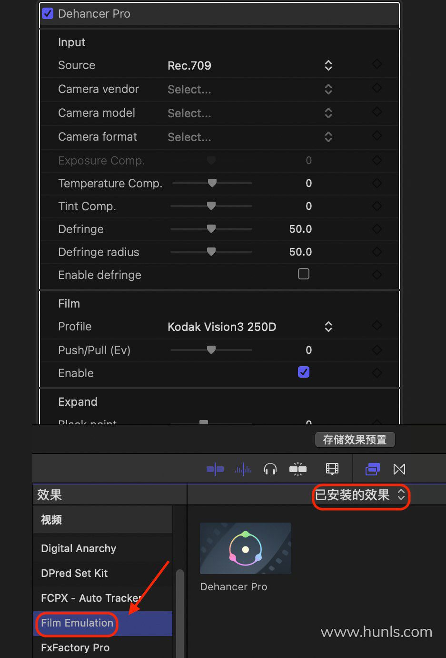Image resolution: width=446 pixels, height=658 pixels.
Task: Add keyframe diamond for Push/Pull (Ev)
Action: click(x=377, y=350)
